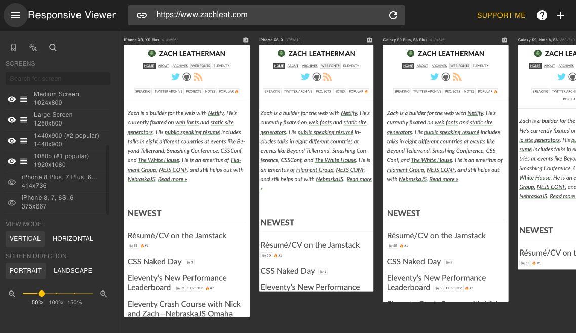Click the zoom out magnifier icon
Image resolution: width=576 pixels, height=333 pixels.
tap(12, 294)
